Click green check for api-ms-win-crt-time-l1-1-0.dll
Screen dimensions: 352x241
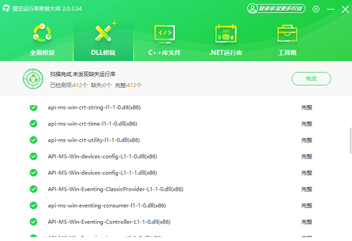click(x=33, y=123)
